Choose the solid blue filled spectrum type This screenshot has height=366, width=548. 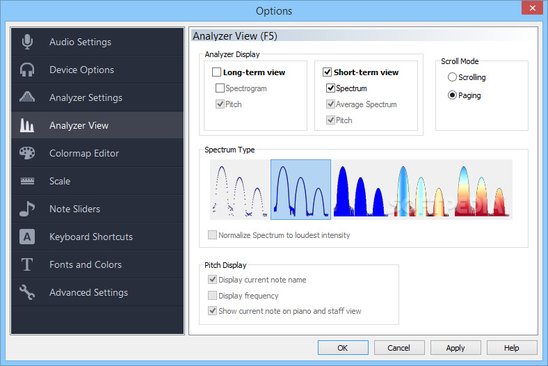click(362, 190)
